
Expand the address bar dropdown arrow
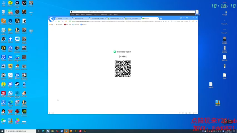[168, 21]
